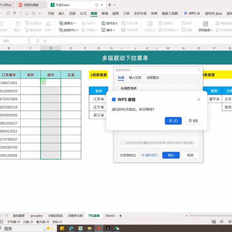Click the new tab plus icon in the title bar
The image size is (232, 232).
pyautogui.click(x=109, y=5)
